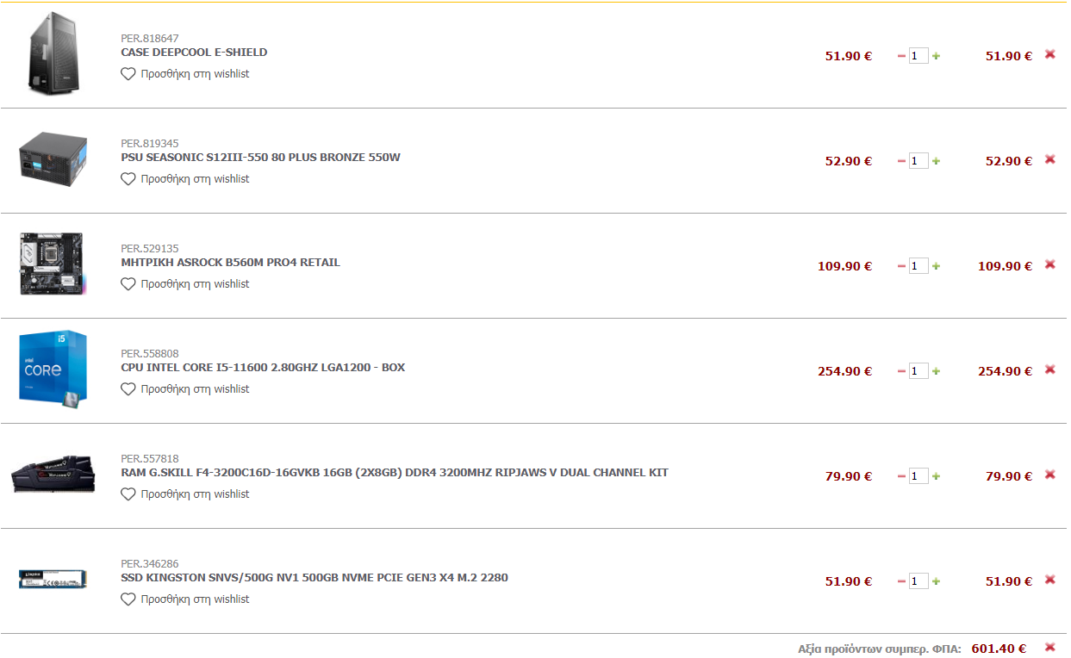Screen dimensions: 1071x658
Task: Click heart icon under Kingston SSD
Action: [x=128, y=599]
